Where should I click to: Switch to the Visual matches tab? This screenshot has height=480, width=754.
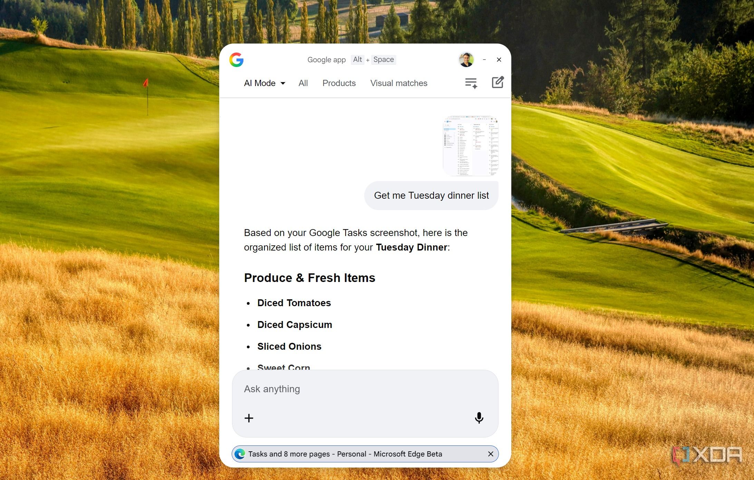399,83
